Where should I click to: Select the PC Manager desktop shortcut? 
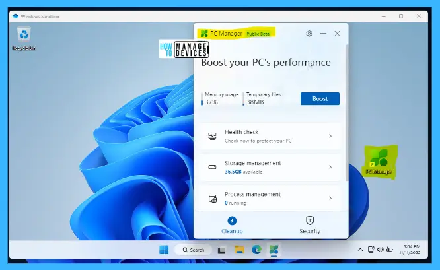click(379, 160)
